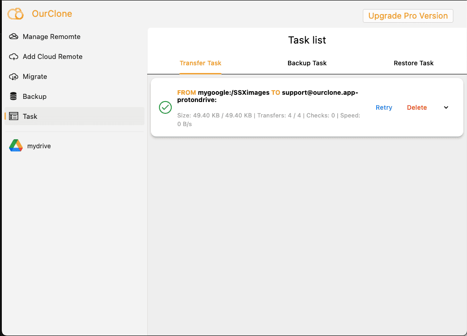Click the OurClone app title text

pyautogui.click(x=52, y=14)
